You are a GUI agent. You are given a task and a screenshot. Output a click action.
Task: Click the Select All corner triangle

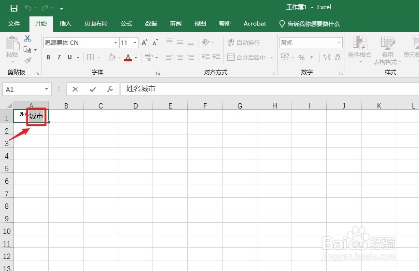click(9, 106)
